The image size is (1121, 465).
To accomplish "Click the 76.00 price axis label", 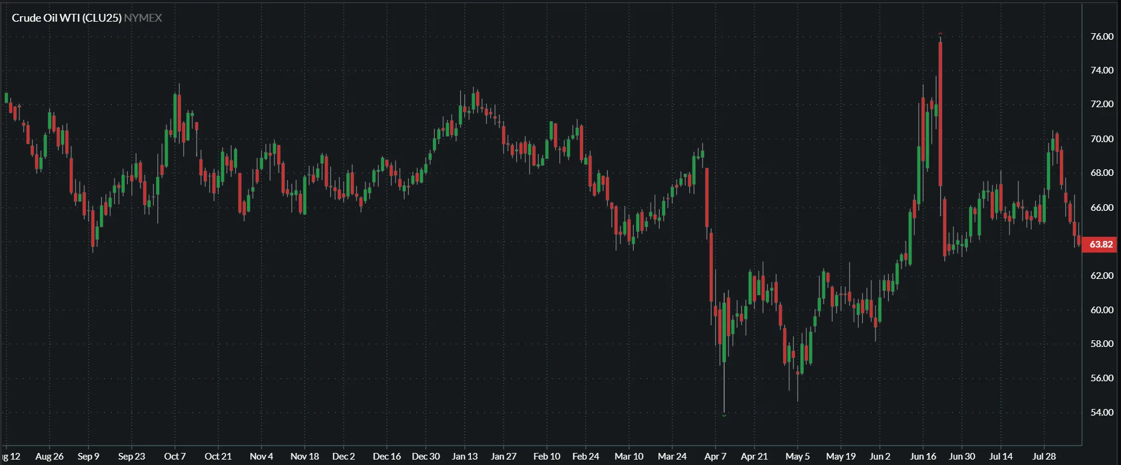I will tap(1102, 37).
